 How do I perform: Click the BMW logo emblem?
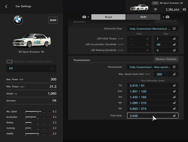coord(18,20)
